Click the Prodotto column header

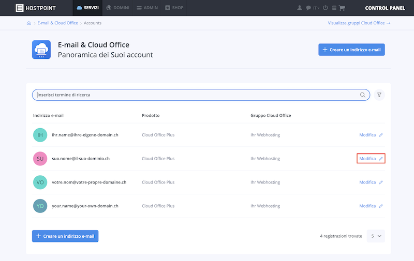click(x=151, y=115)
